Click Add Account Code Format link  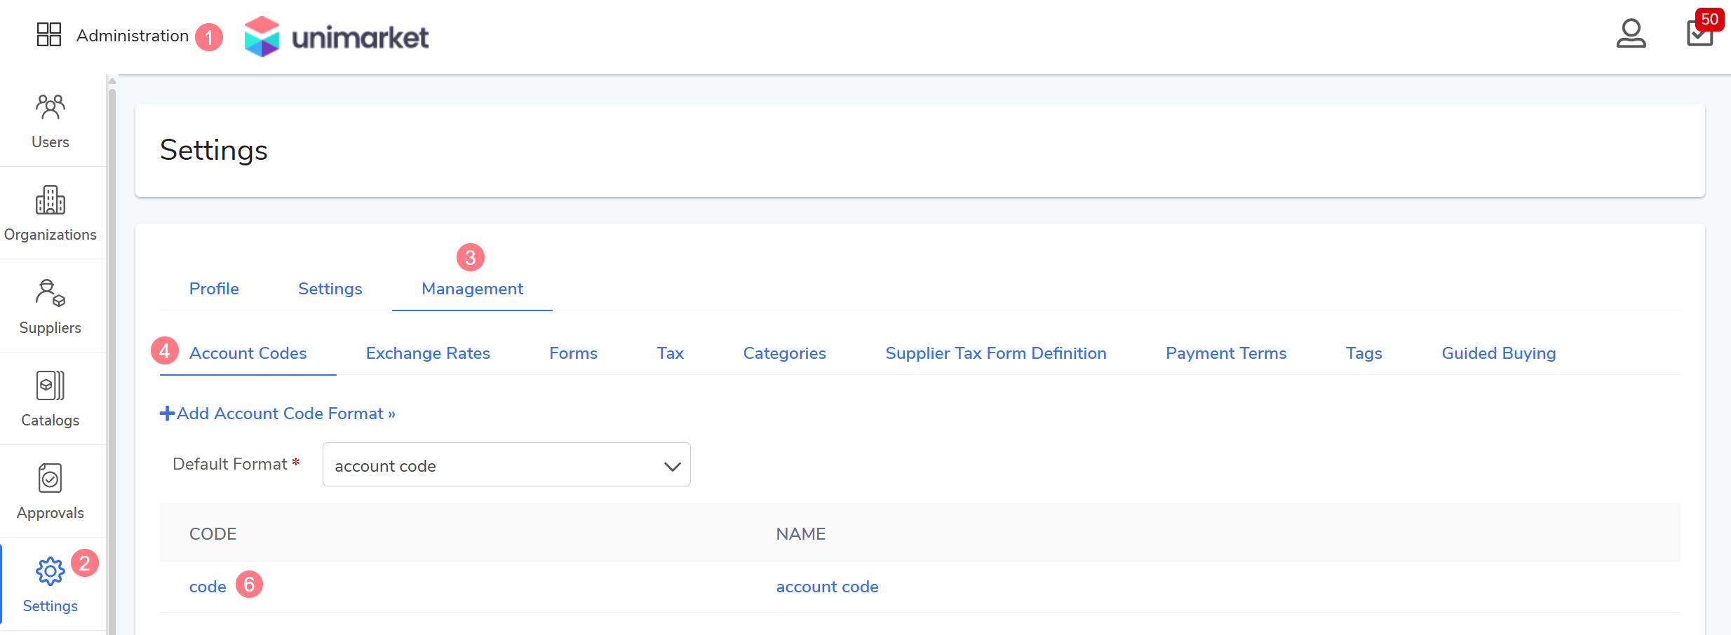(x=278, y=414)
